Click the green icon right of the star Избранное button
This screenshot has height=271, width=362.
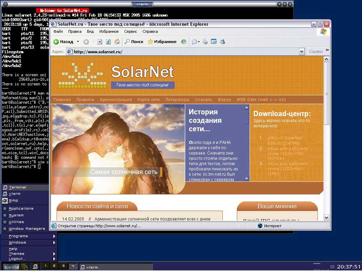(x=184, y=42)
